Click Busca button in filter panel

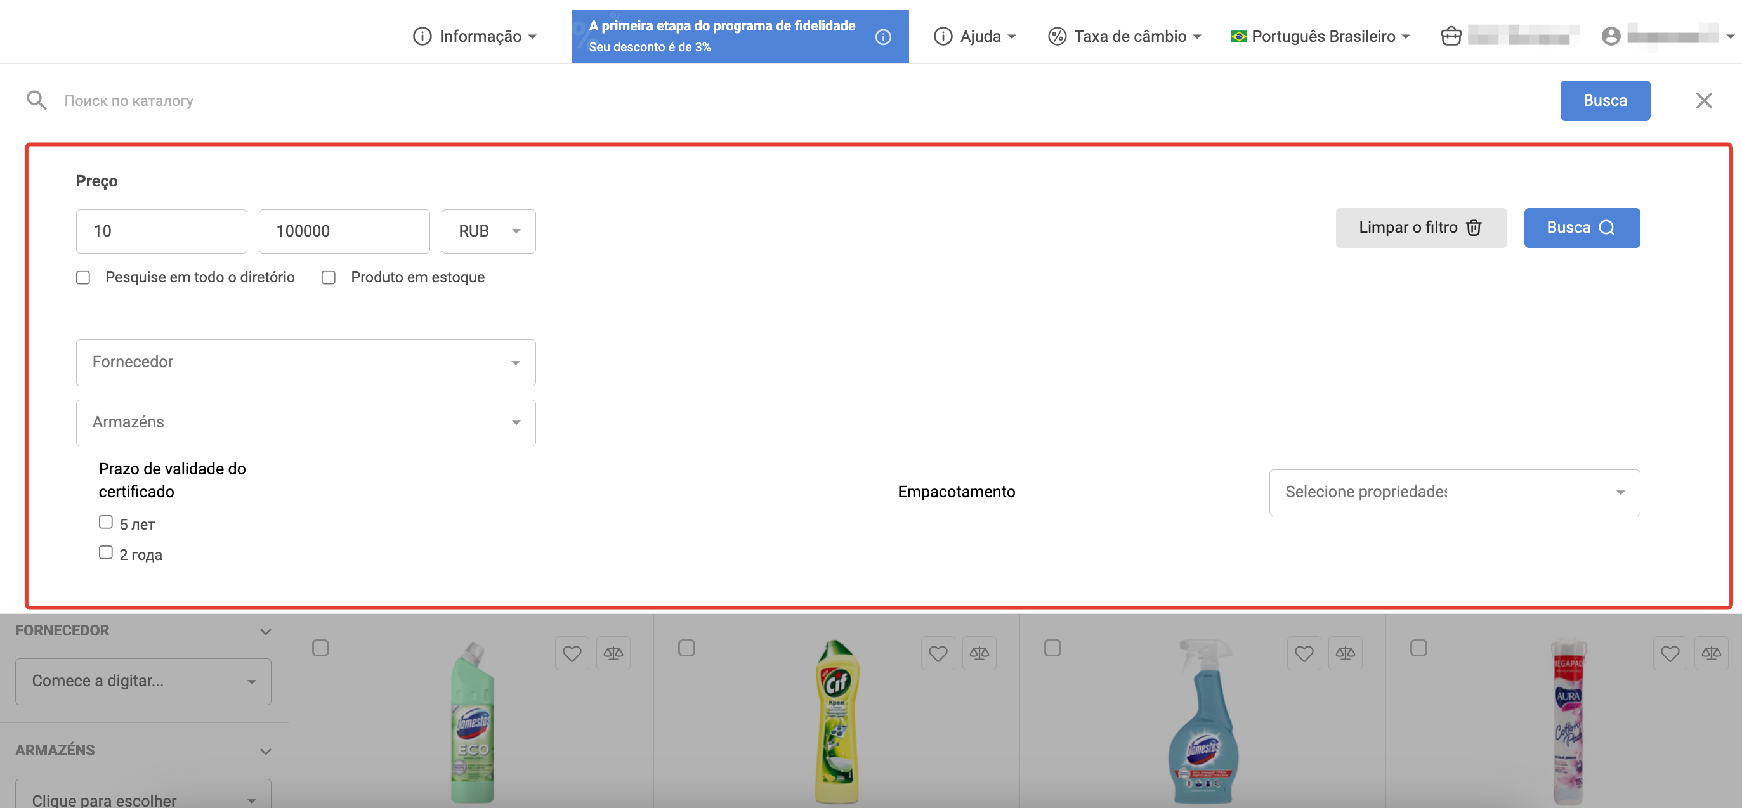[1581, 228]
